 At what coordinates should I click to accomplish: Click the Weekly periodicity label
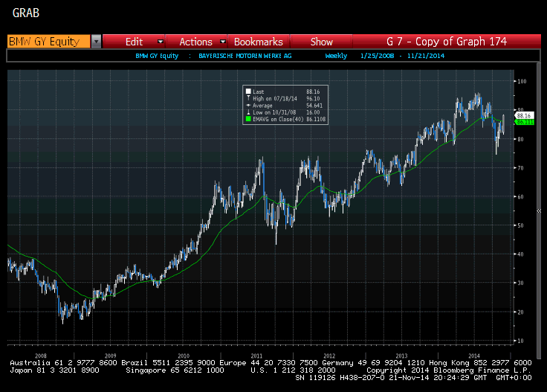pos(335,56)
